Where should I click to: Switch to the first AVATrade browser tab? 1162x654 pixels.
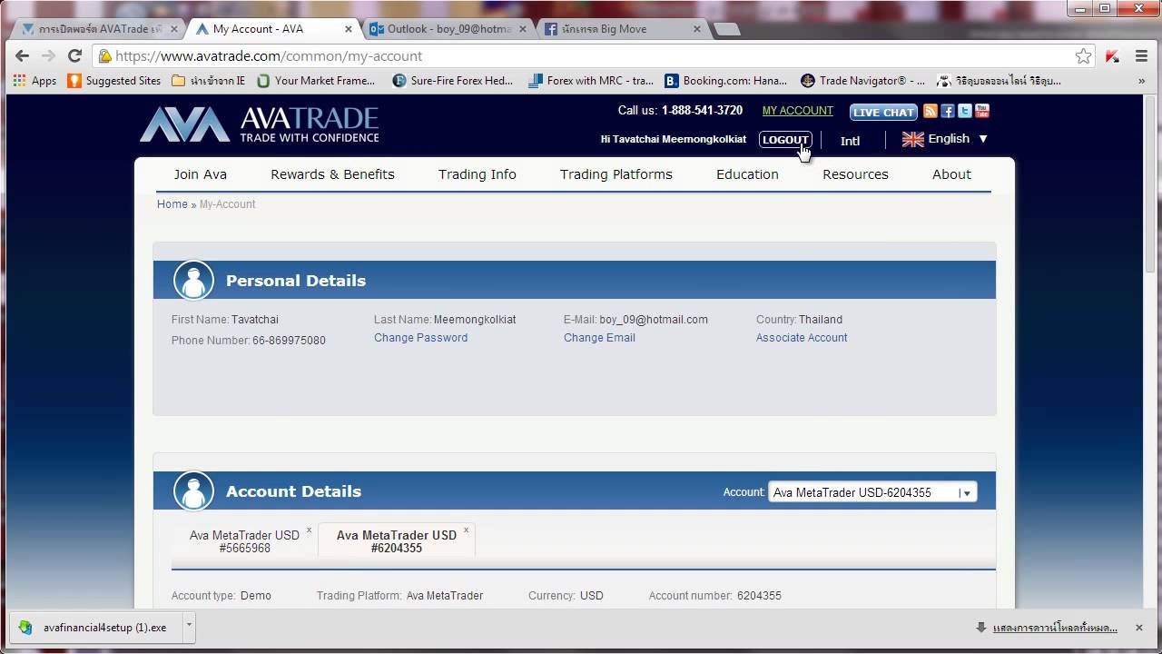tap(98, 29)
